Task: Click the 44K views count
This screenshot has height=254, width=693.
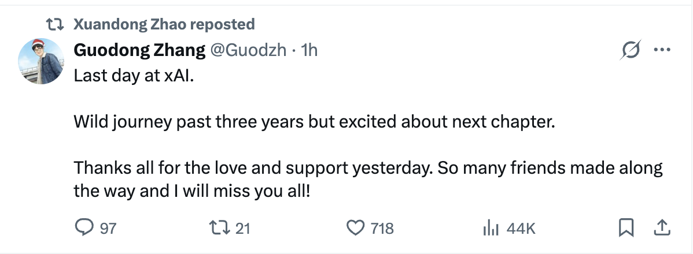Action: tap(521, 229)
